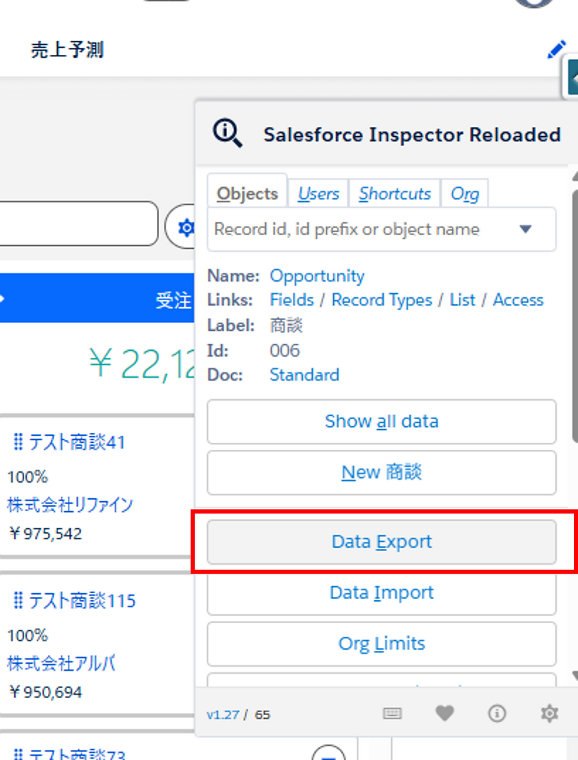The height and width of the screenshot is (760, 578).
Task: Click the Salesforce Inspector magnifier logo
Action: (x=228, y=133)
